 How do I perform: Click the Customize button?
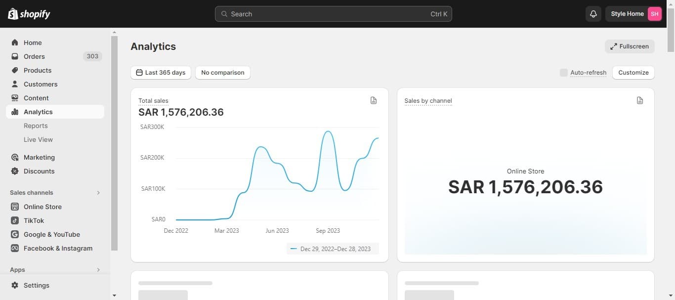(633, 73)
